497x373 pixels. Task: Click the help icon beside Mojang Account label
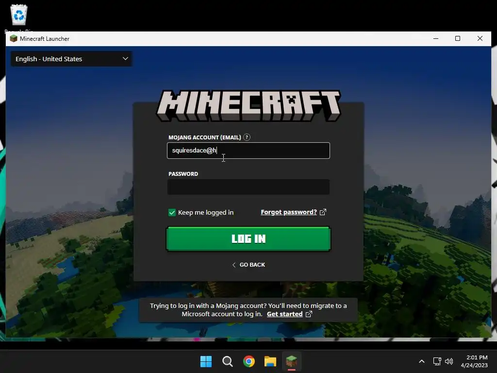pyautogui.click(x=247, y=137)
